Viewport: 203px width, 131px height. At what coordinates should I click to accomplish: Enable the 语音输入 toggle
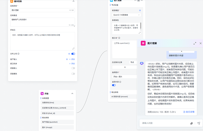pyautogui.click(x=73, y=68)
